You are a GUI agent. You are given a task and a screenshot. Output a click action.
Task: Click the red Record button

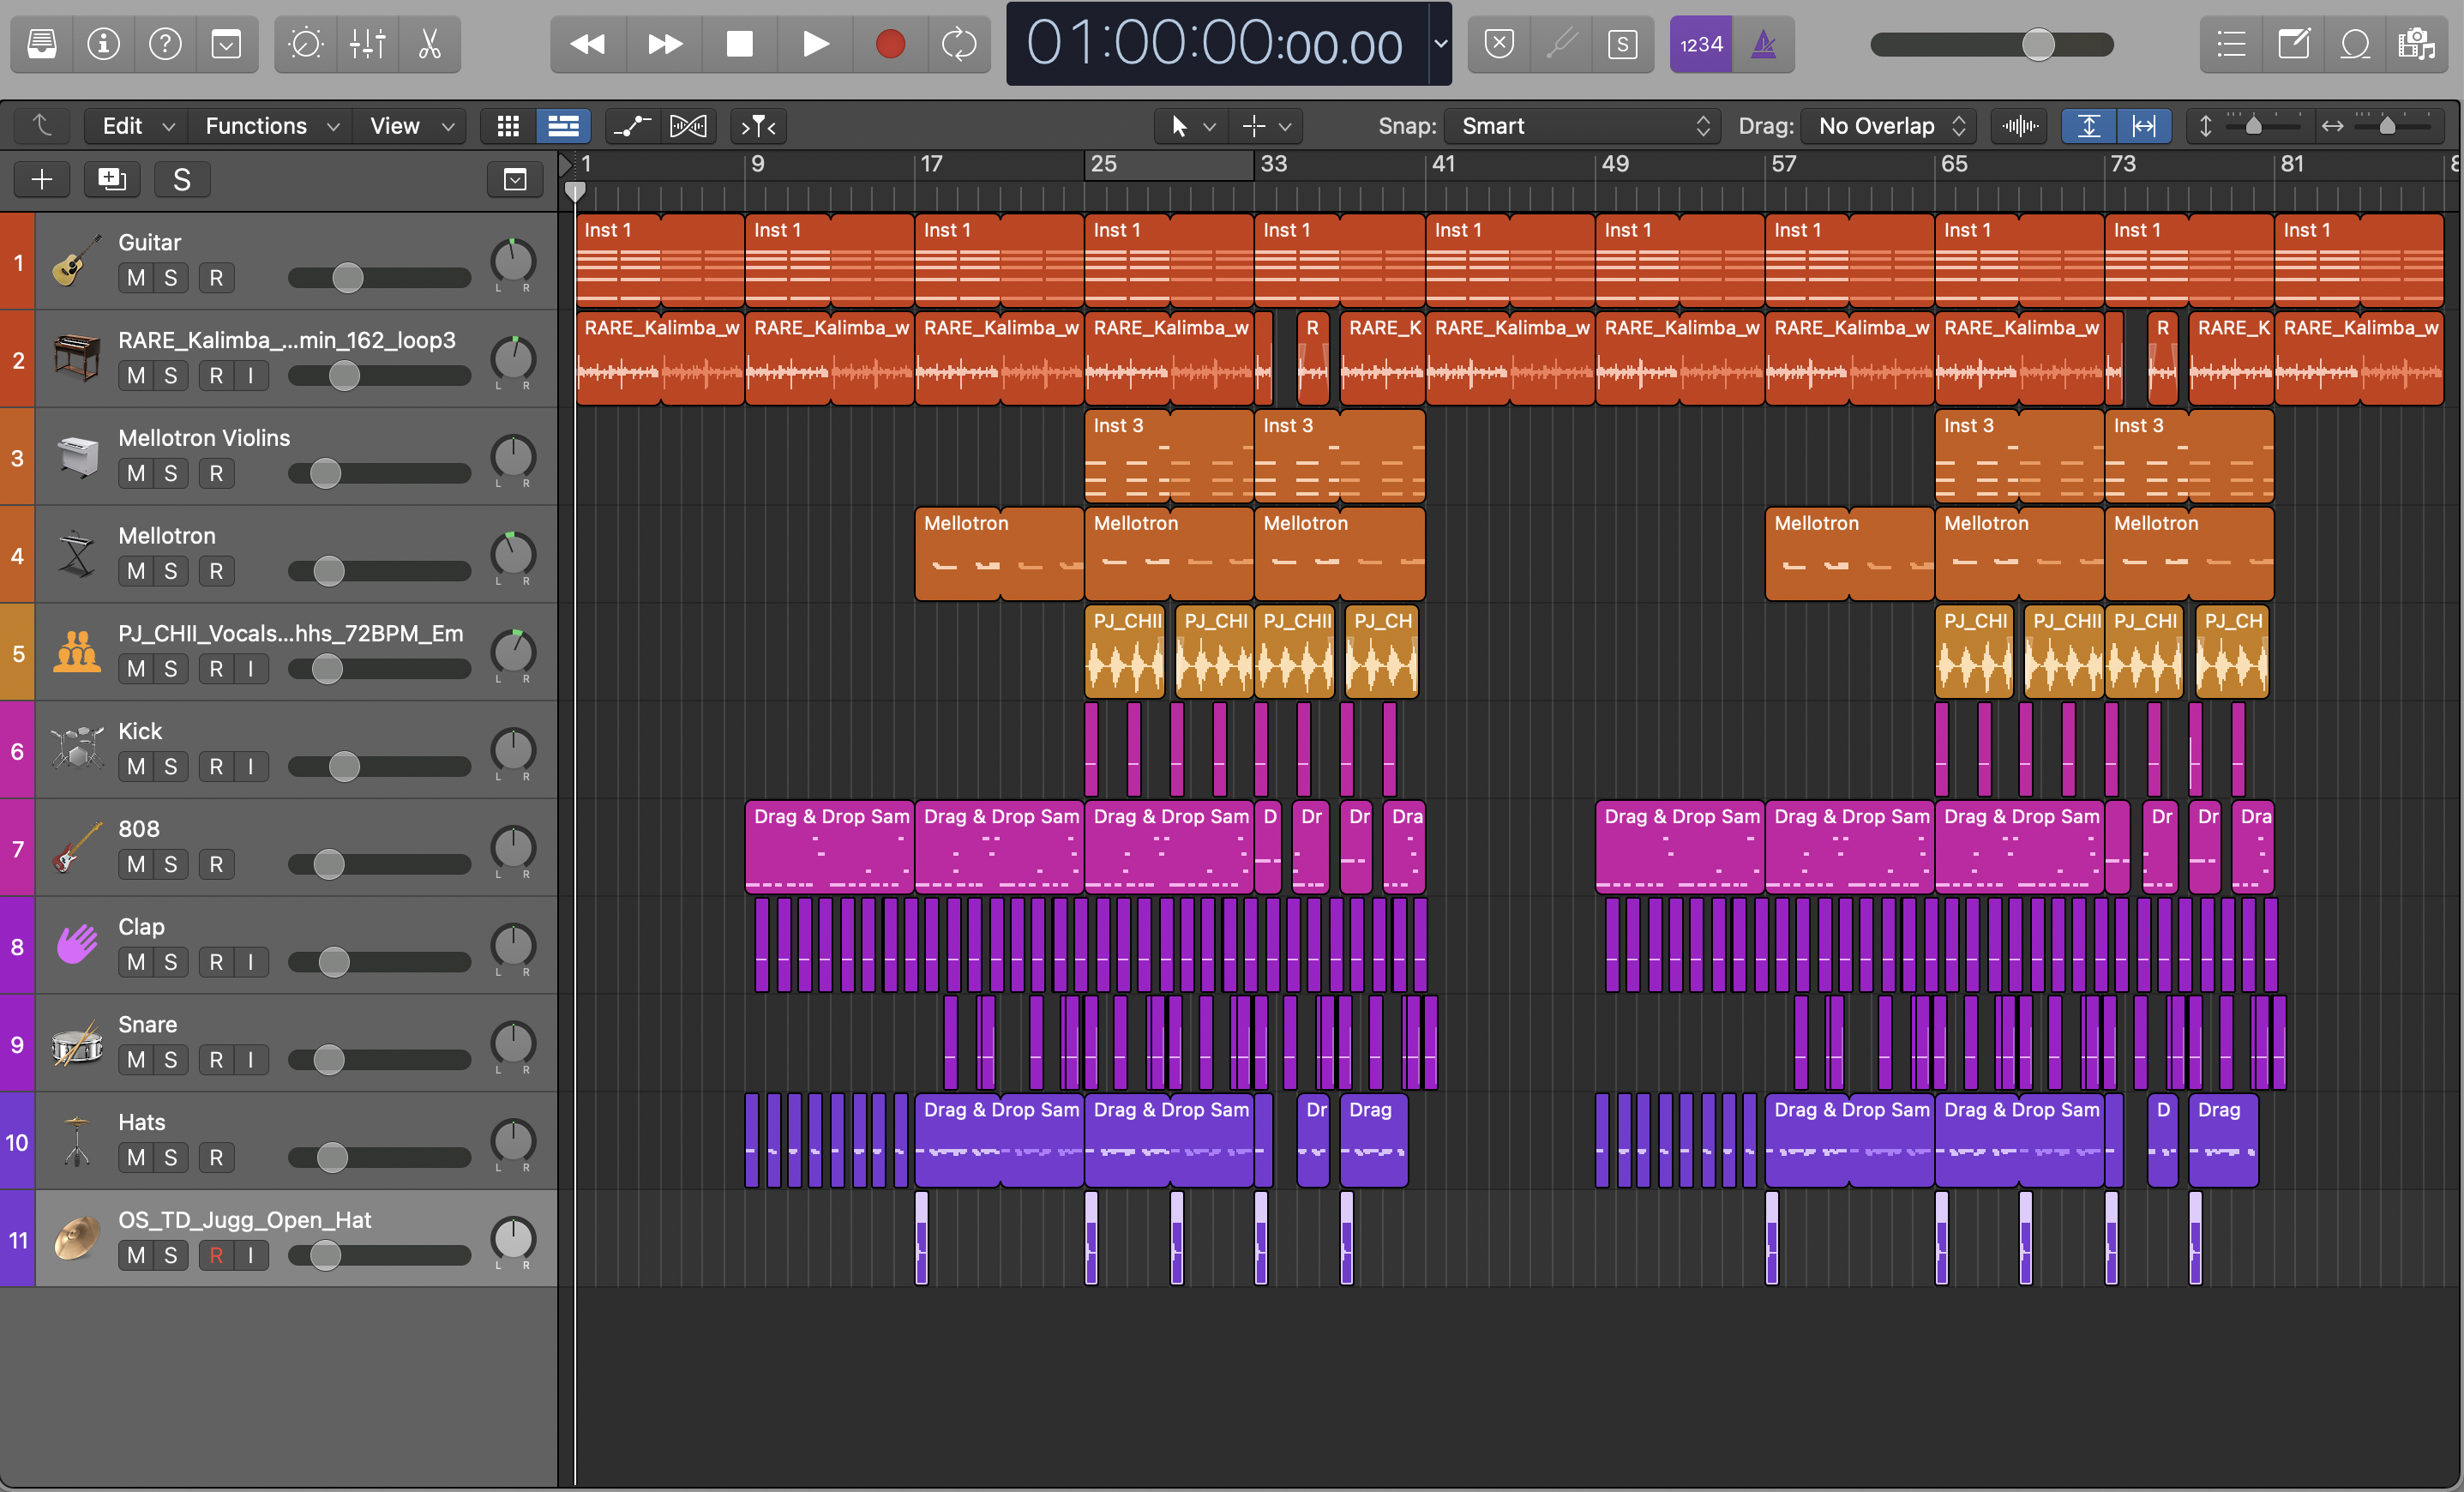pos(890,44)
